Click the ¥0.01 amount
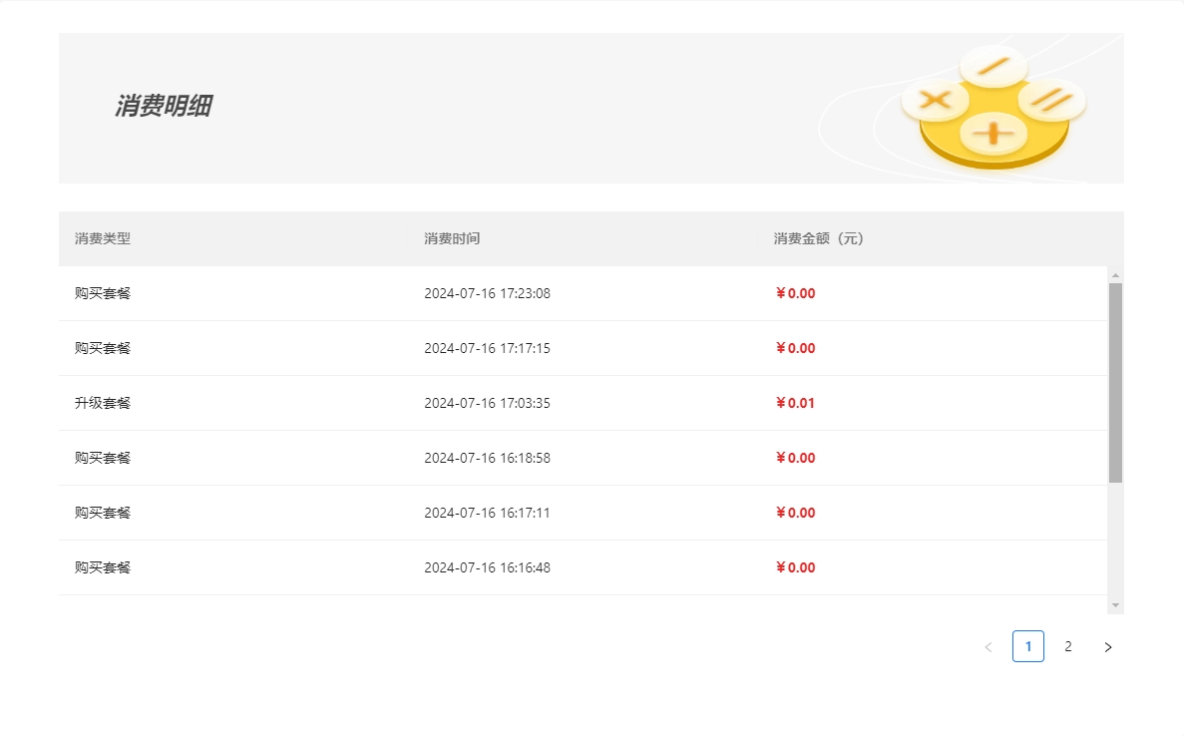The width and height of the screenshot is (1184, 736). pos(795,403)
